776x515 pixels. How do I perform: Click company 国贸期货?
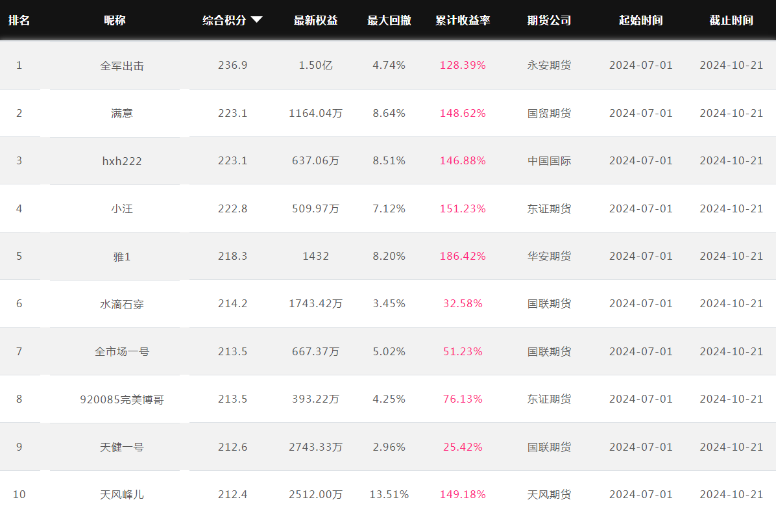coord(550,114)
